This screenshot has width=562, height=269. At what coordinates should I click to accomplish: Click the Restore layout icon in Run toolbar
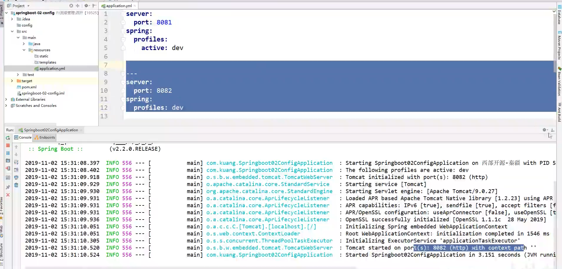[8, 178]
